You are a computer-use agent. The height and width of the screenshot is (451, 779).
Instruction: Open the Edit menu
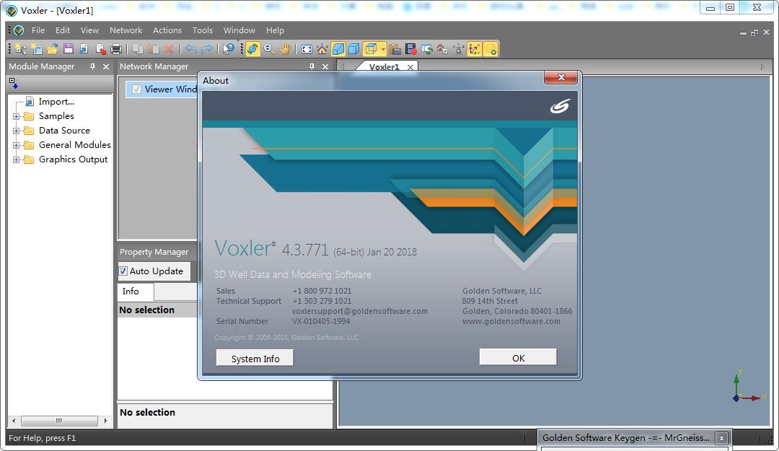(63, 30)
